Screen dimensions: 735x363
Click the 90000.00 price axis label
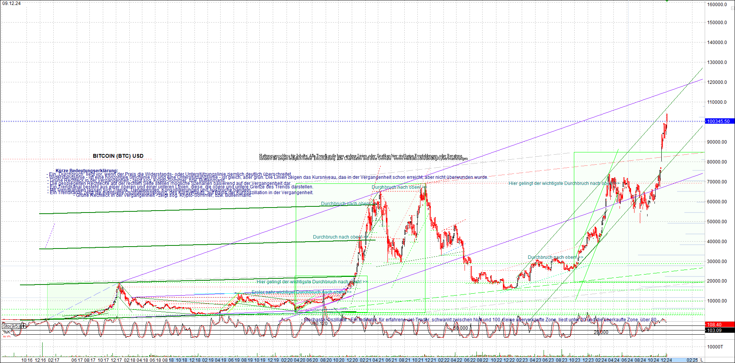click(x=717, y=142)
